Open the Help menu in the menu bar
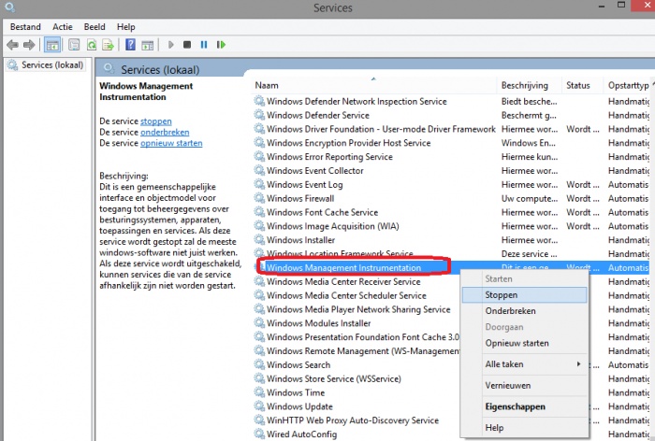 125,27
